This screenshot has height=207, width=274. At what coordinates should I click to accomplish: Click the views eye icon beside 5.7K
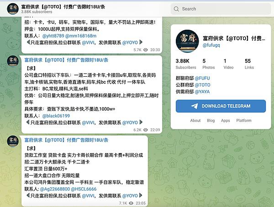pos(145,50)
